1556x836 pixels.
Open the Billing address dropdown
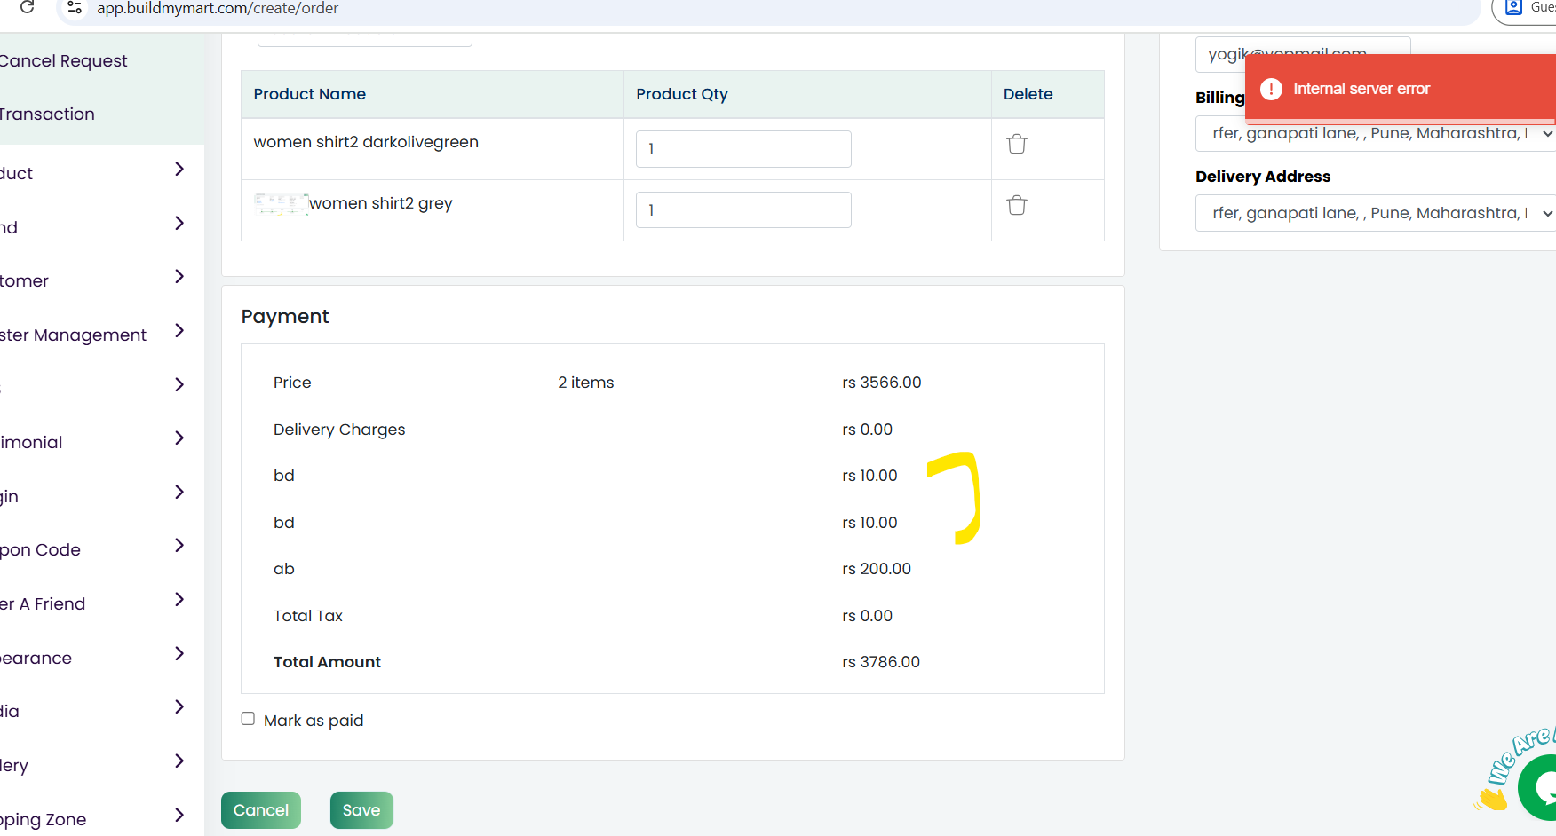tap(1375, 133)
